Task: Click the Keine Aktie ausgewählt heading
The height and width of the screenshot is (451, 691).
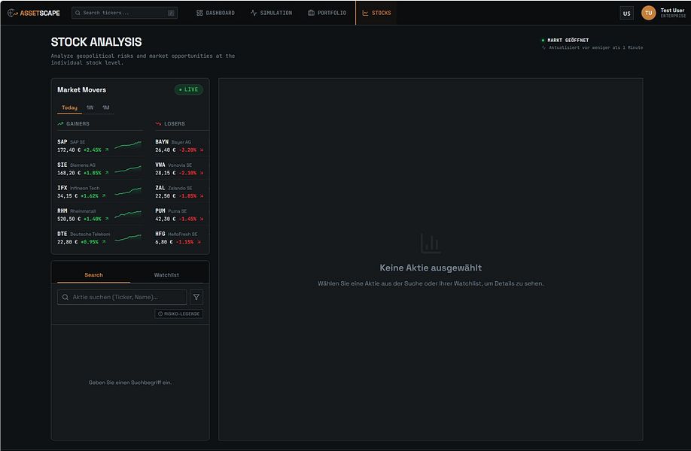Action: [431, 268]
